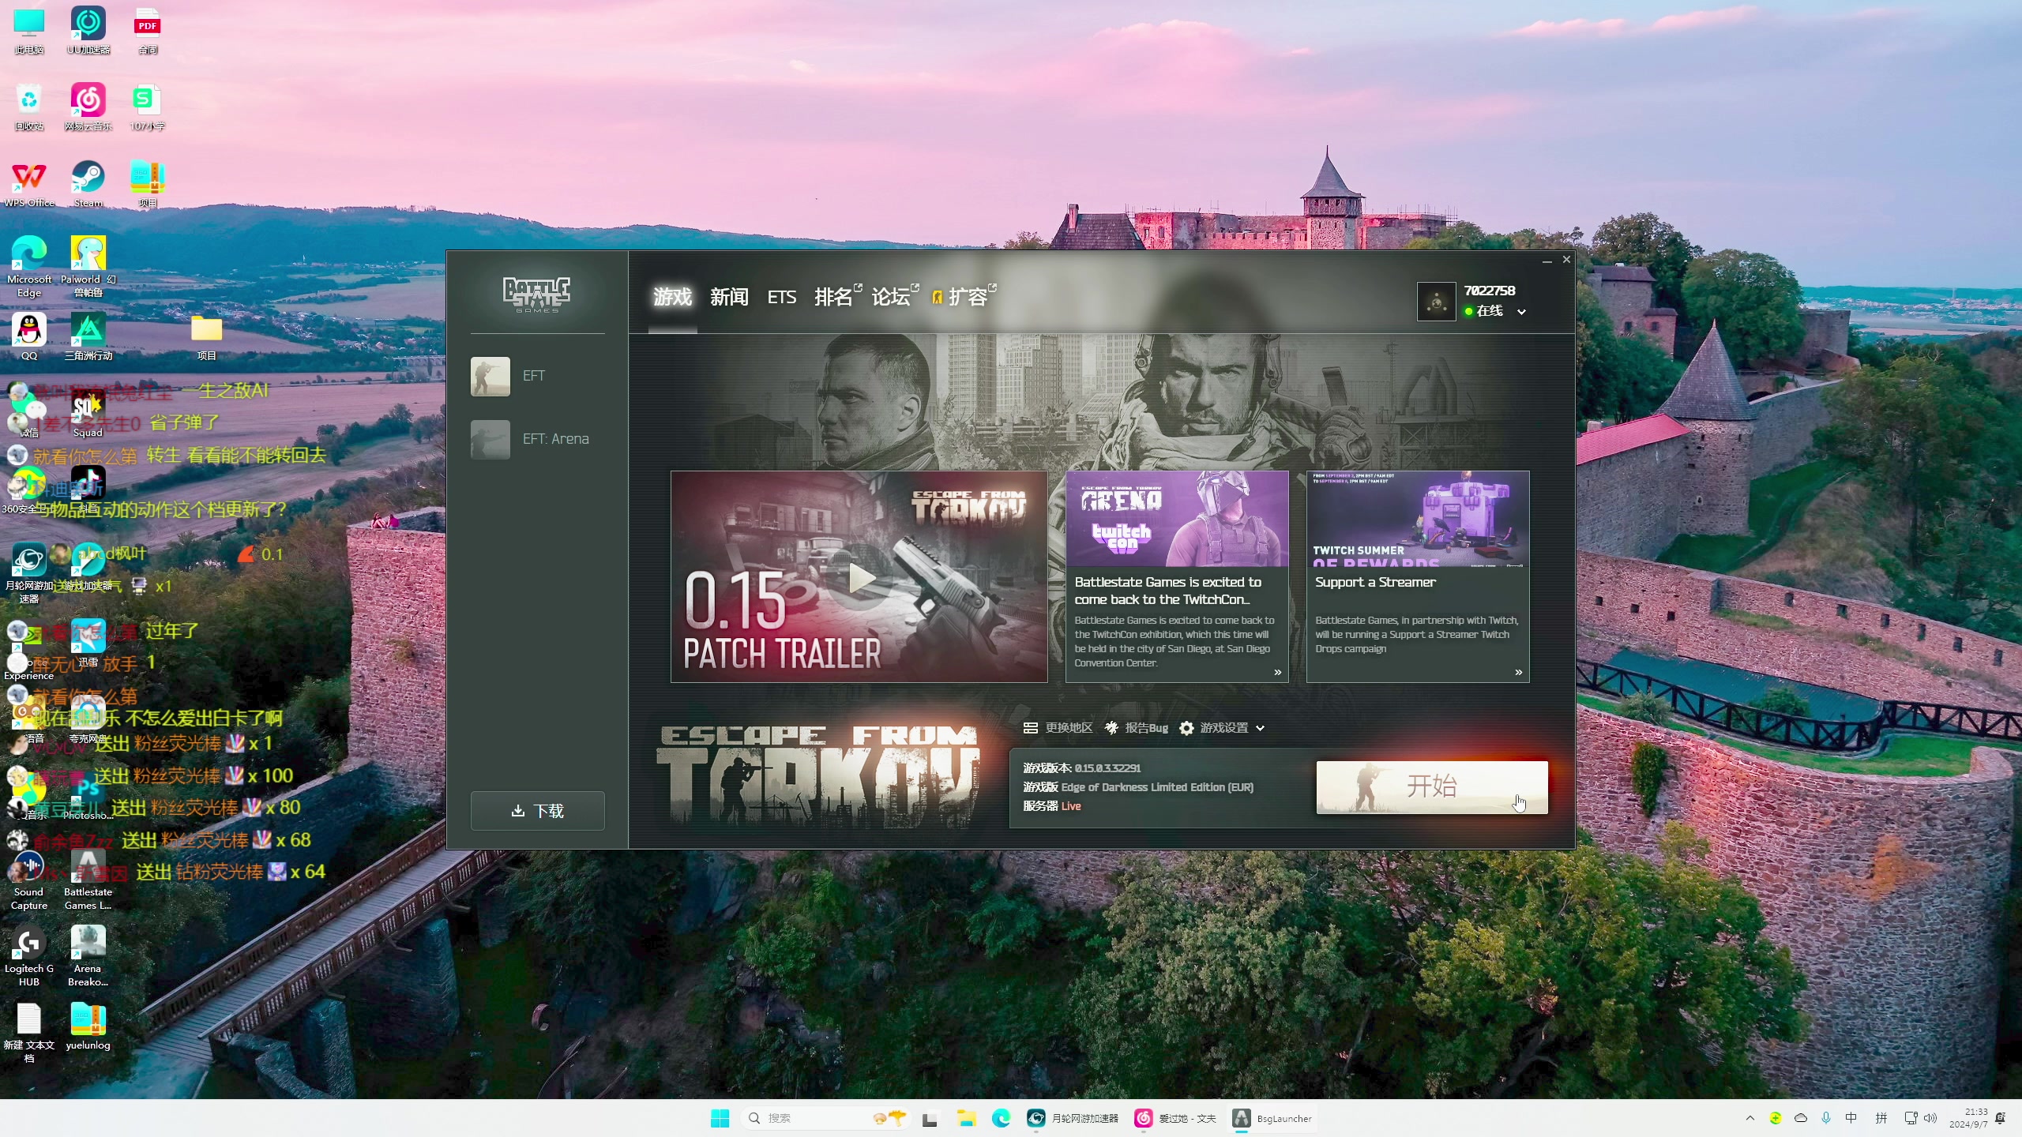Screen dimensions: 2022x1137
Task: Click the game version 0.15.0.3.32291 text
Action: coord(1107,767)
